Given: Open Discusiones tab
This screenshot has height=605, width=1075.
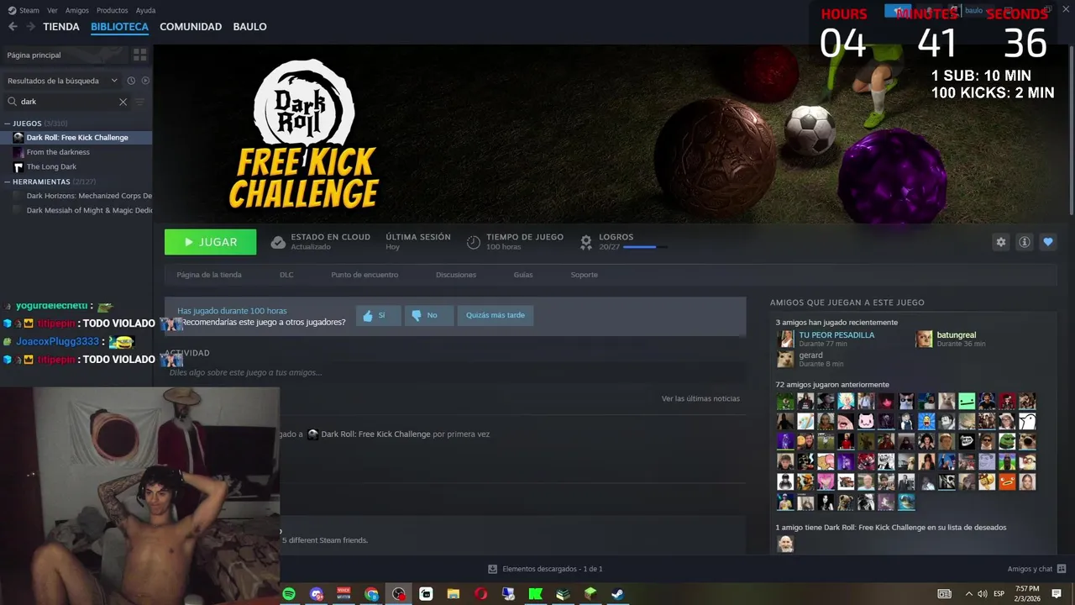Looking at the screenshot, I should [x=456, y=275].
